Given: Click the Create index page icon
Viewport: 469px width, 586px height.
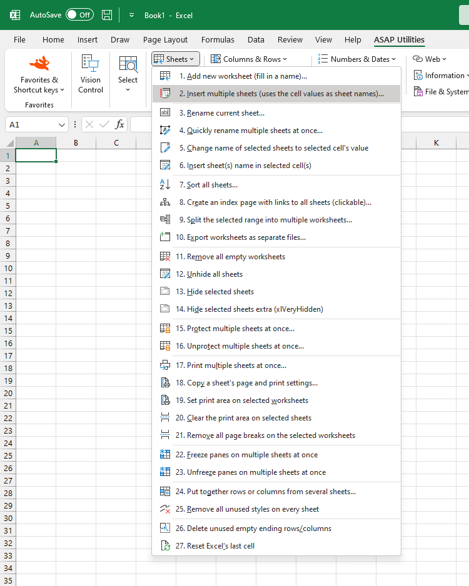Looking at the screenshot, I should click(165, 202).
